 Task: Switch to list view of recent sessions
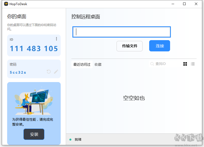pyautogui.click(x=193, y=64)
